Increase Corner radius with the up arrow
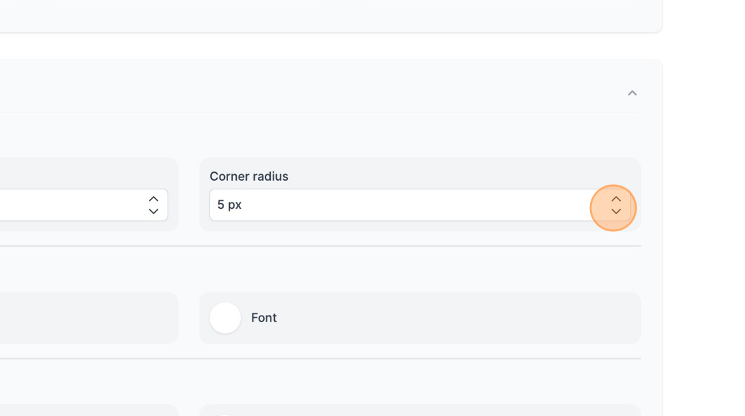745x416 pixels. pyautogui.click(x=616, y=199)
